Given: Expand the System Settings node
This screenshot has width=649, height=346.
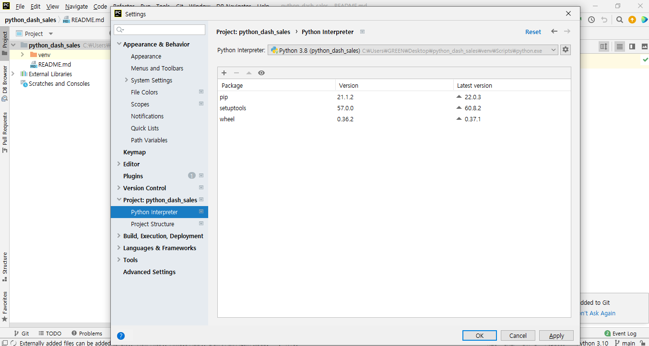Looking at the screenshot, I should click(x=127, y=80).
